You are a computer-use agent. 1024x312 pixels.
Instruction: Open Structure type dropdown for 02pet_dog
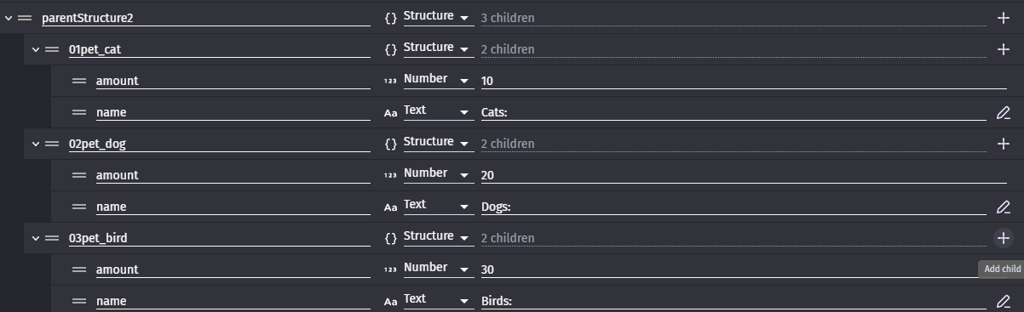tap(438, 143)
